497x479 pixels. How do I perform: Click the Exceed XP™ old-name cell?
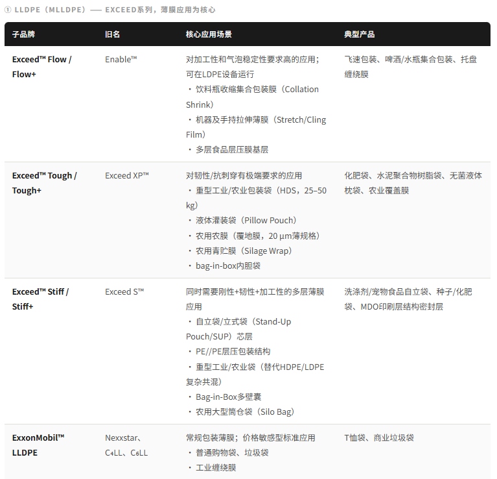pos(127,175)
